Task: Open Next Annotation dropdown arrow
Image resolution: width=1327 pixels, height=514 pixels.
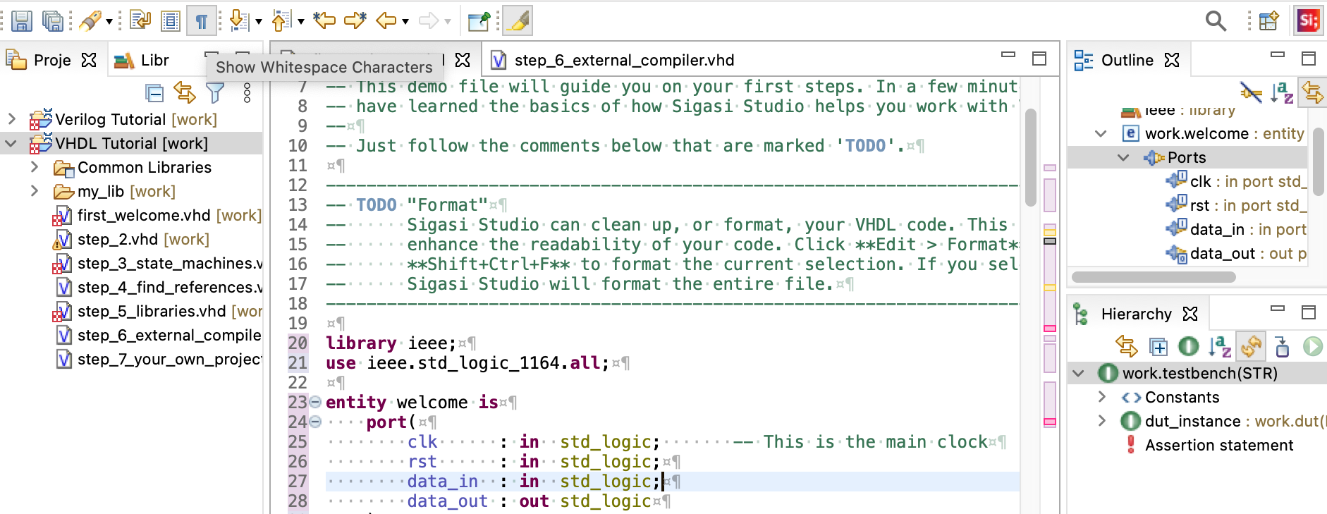Action: tap(259, 22)
